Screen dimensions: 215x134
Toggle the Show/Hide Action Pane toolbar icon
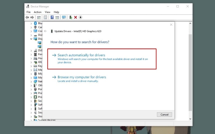click(57, 17)
